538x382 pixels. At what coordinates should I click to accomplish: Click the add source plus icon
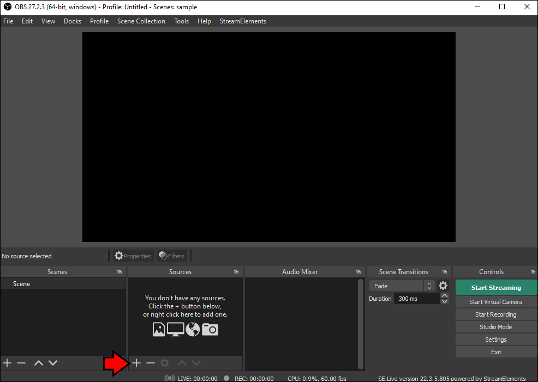point(136,362)
